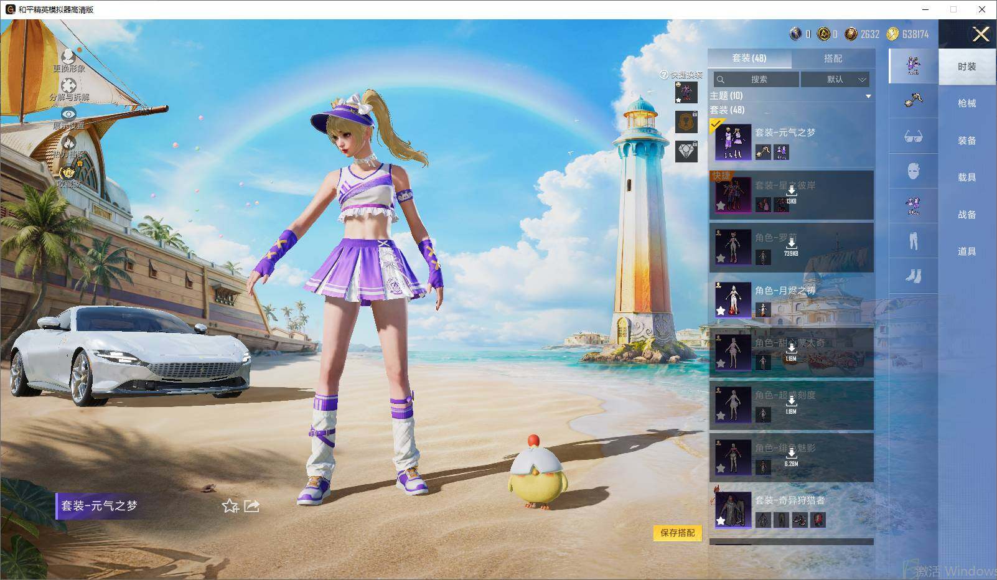Switch to the 载具 vehicles tab

967,177
